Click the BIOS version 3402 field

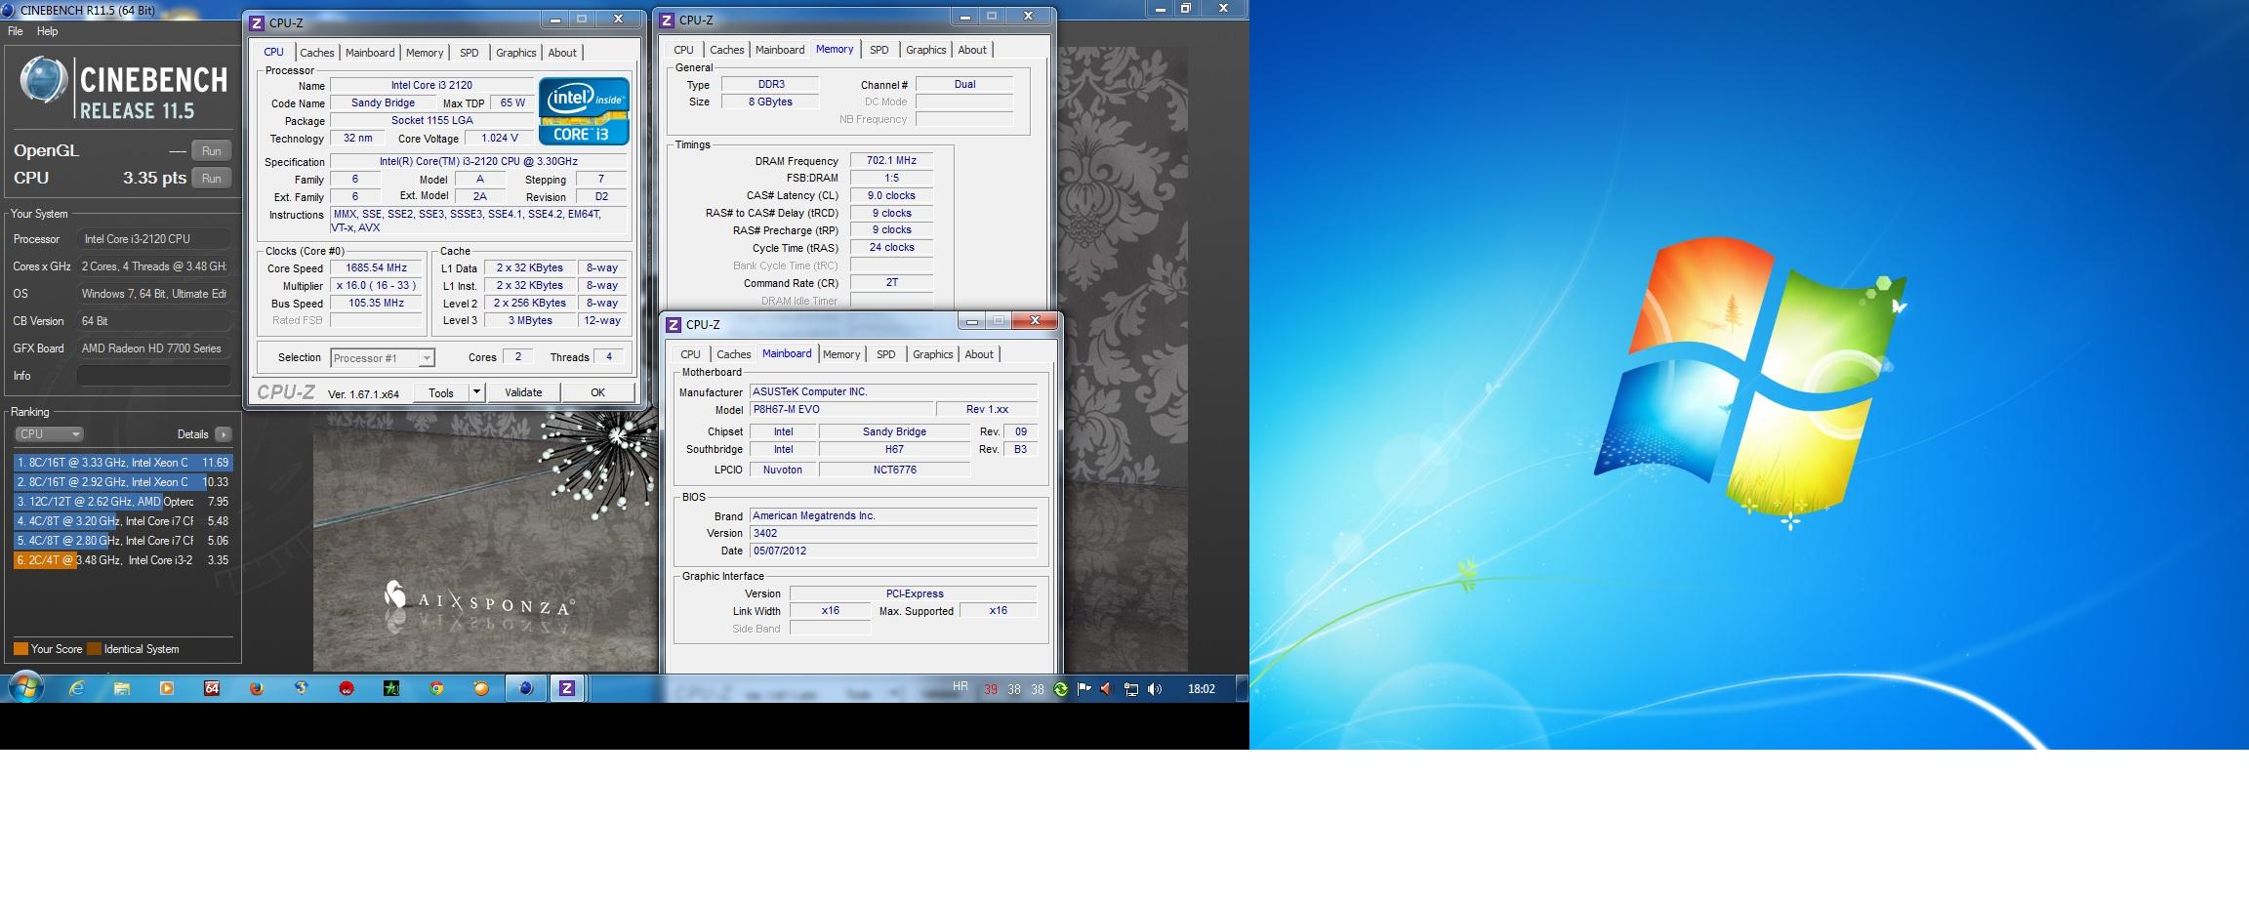pos(893,533)
